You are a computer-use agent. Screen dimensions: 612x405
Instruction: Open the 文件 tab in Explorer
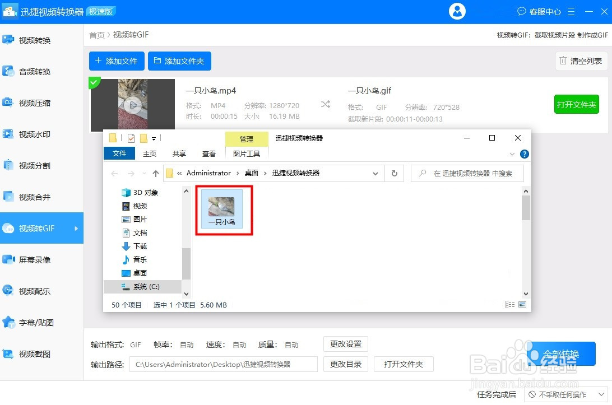[x=119, y=153]
